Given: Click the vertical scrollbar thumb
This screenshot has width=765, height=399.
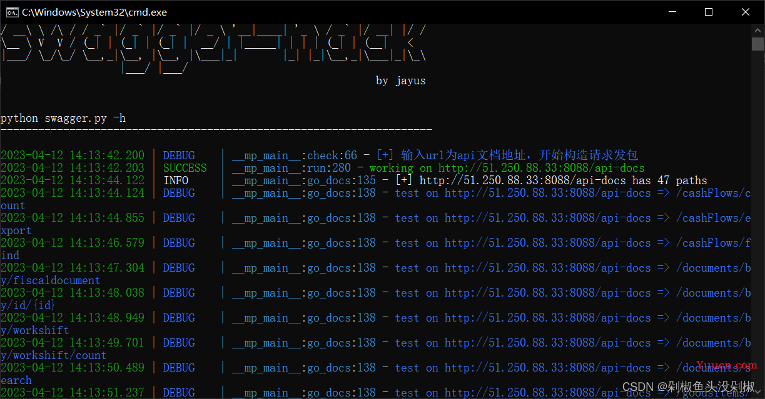Looking at the screenshot, I should click(757, 44).
